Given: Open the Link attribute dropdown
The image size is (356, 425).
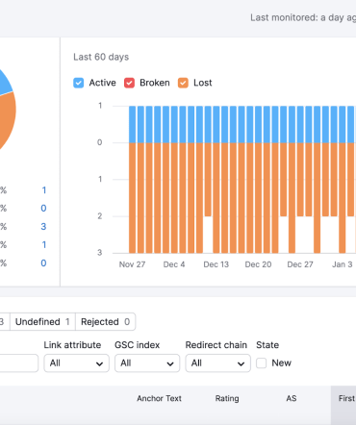Looking at the screenshot, I should pos(77,363).
